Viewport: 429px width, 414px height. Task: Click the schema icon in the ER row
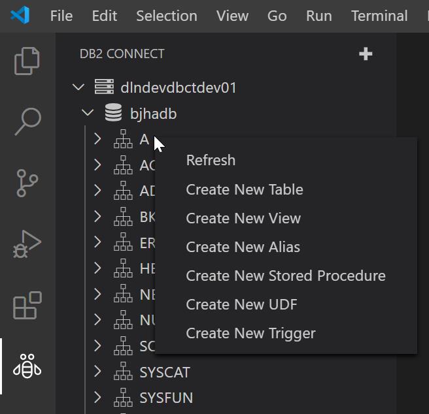pos(123,242)
